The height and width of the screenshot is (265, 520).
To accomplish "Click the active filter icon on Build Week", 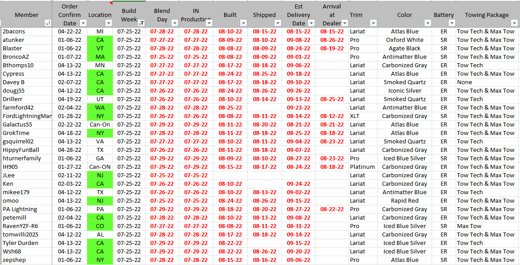I will 141,23.
